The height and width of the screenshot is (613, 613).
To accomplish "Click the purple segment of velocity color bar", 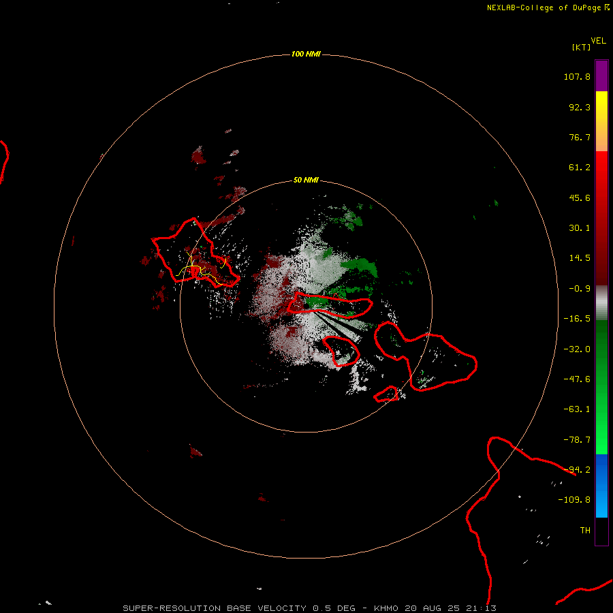I will [601, 76].
